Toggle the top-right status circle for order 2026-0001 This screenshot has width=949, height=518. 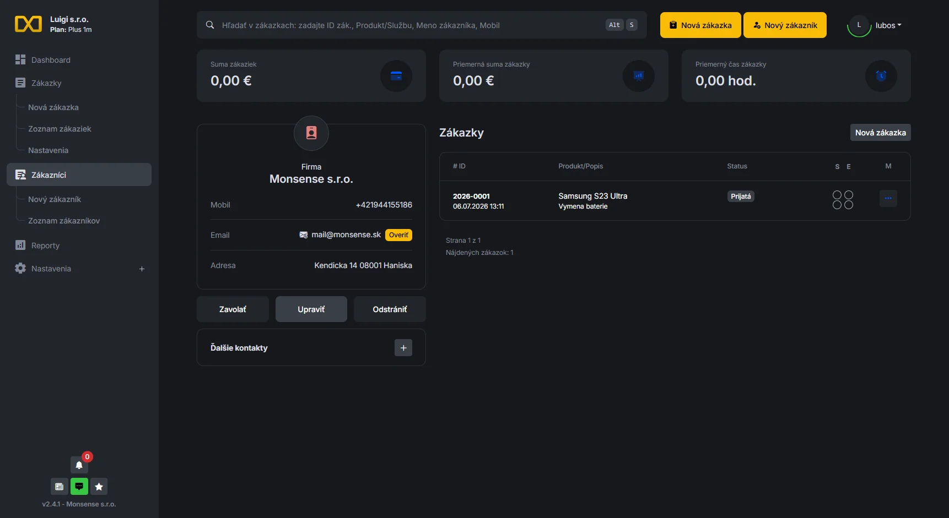849,195
